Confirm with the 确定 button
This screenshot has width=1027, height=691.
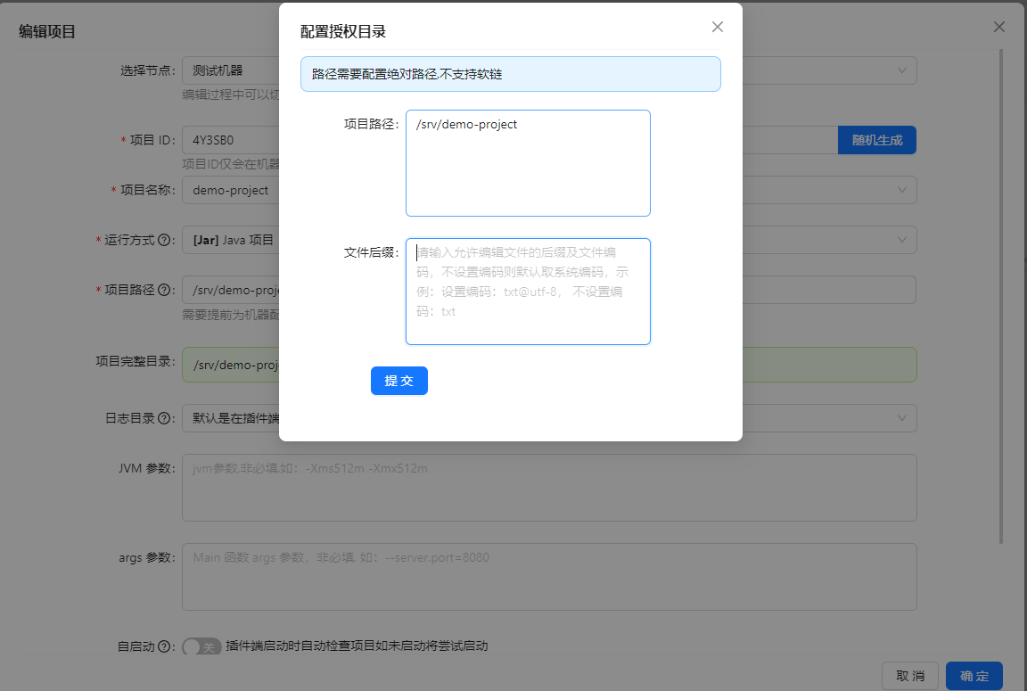coord(974,676)
